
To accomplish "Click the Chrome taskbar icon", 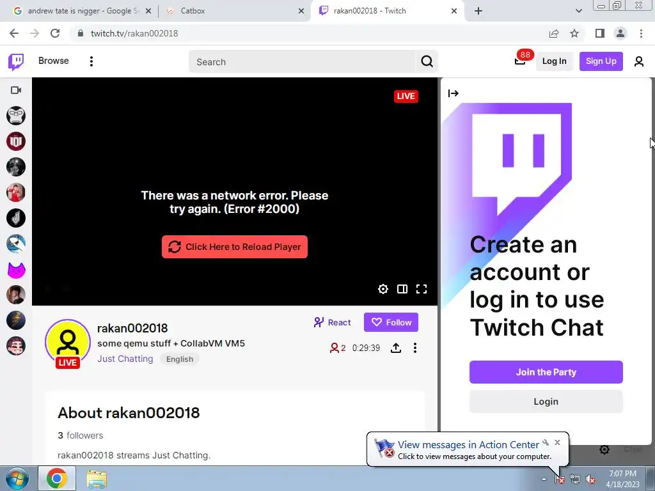I will [57, 478].
